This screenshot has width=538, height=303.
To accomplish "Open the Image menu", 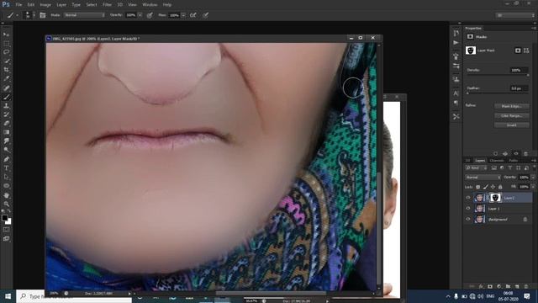I will point(45,5).
